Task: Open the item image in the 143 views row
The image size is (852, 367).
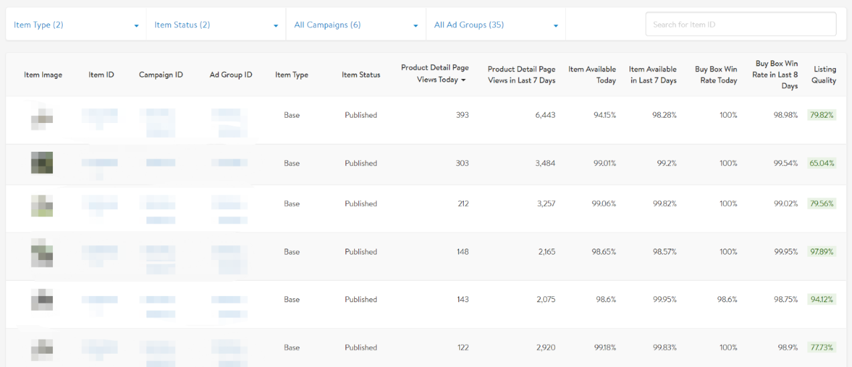Action: coord(42,299)
